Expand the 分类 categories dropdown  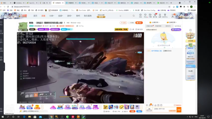52,16
